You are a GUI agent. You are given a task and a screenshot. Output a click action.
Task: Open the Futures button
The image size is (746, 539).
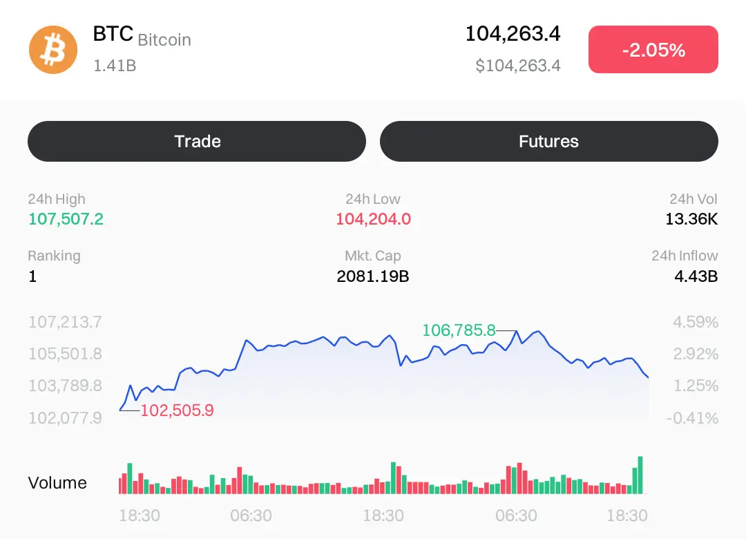click(x=548, y=142)
